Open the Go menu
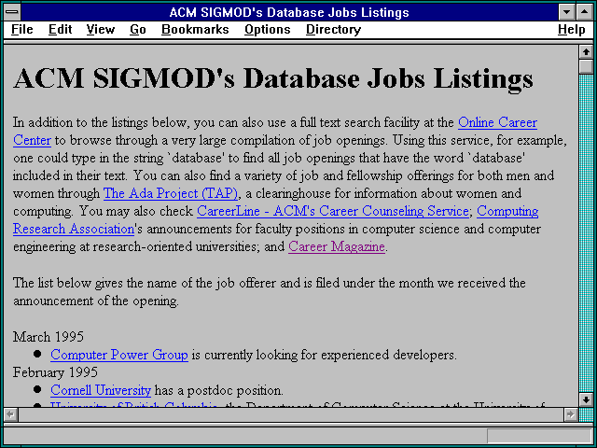The height and width of the screenshot is (448, 597). [x=138, y=30]
